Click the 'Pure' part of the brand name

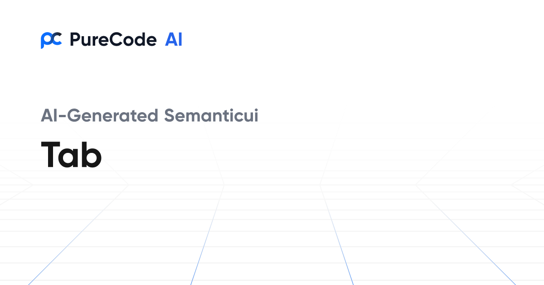[x=89, y=40]
